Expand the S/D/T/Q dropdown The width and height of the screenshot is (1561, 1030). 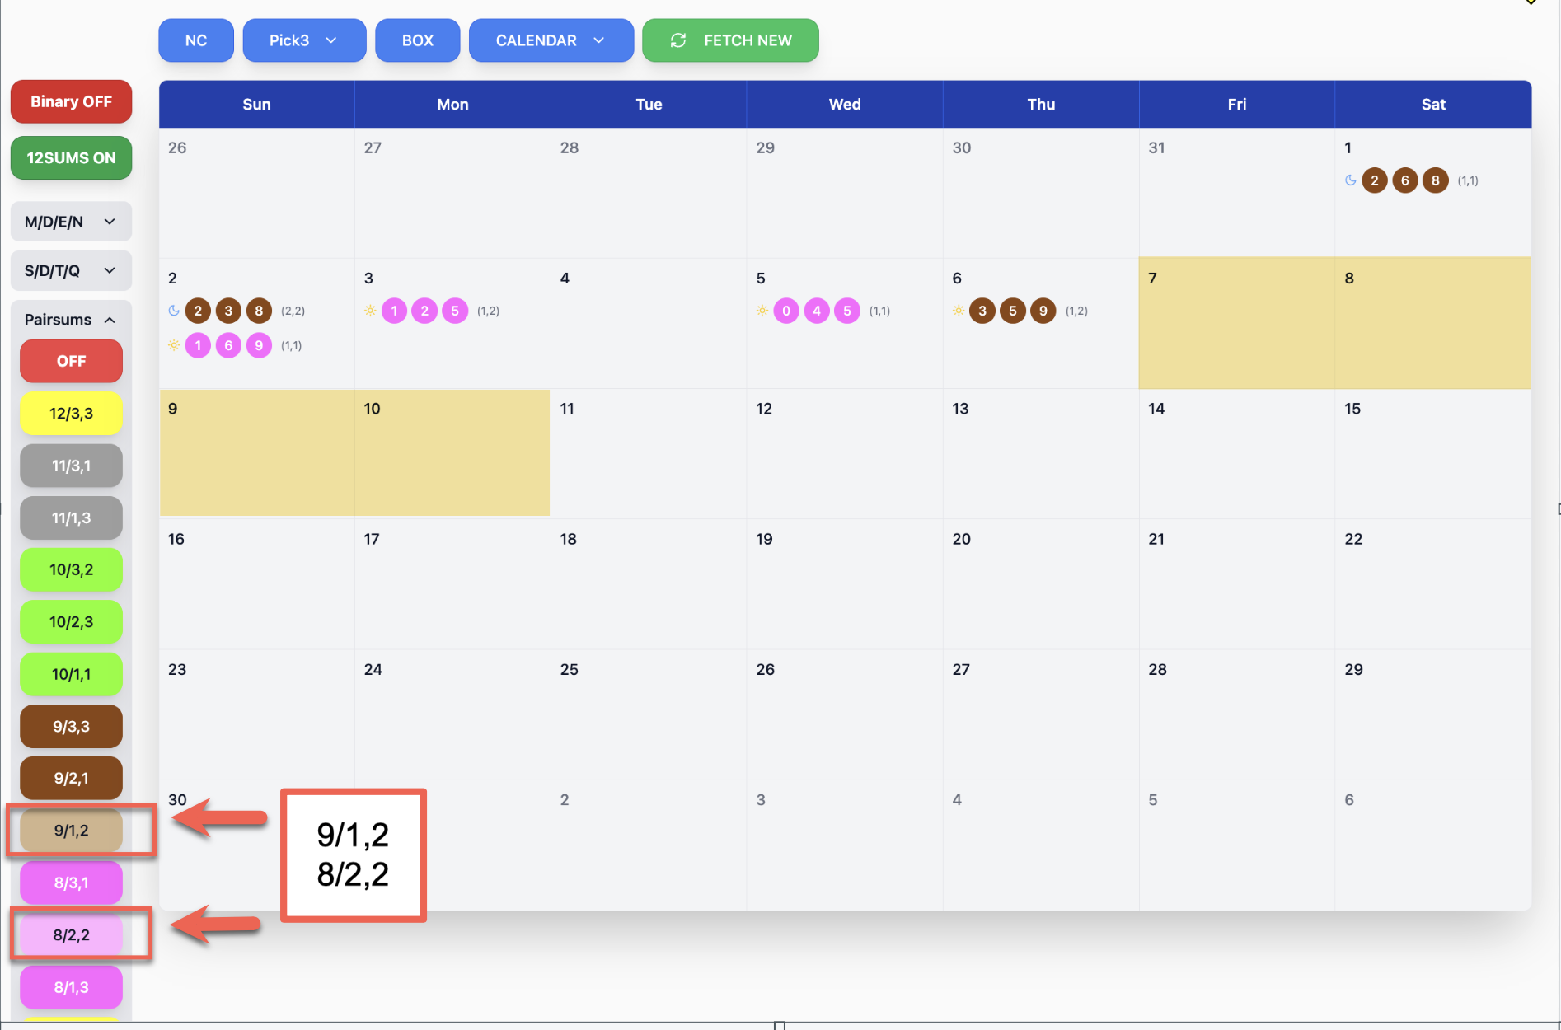(71, 270)
